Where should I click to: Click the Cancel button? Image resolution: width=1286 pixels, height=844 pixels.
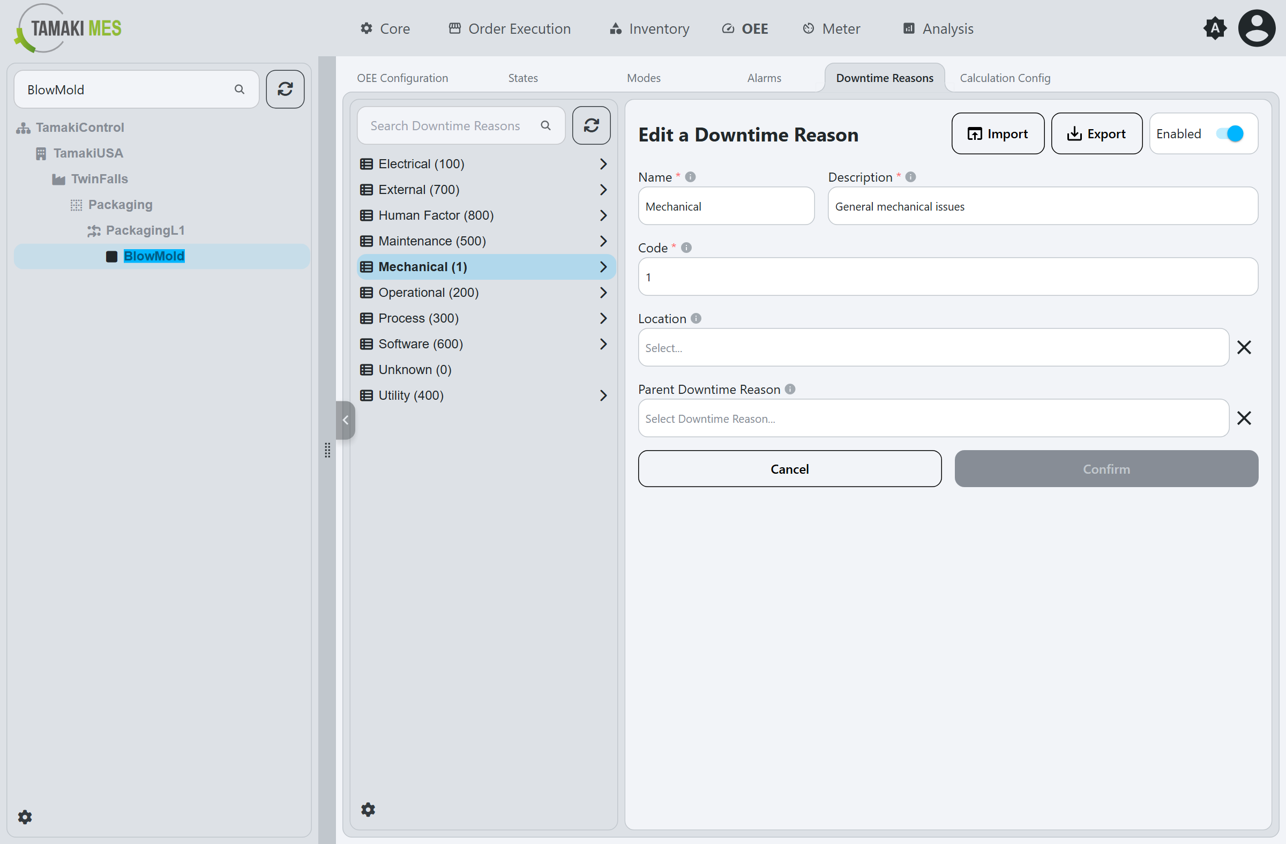[x=789, y=468]
